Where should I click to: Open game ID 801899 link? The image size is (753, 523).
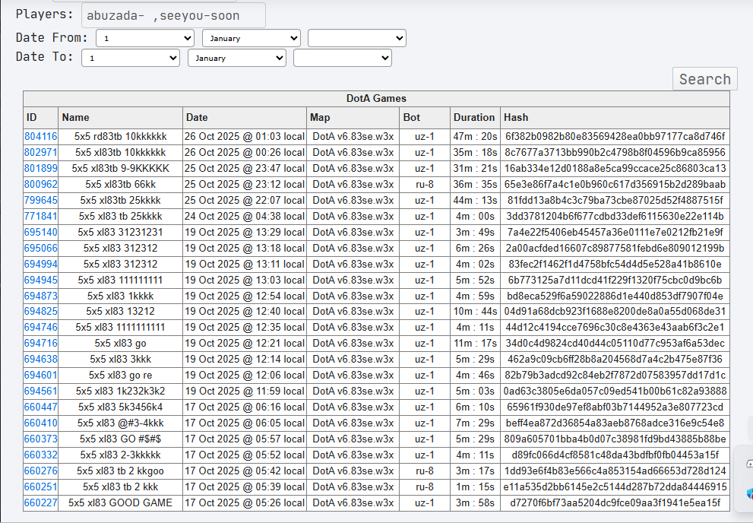coord(41,168)
